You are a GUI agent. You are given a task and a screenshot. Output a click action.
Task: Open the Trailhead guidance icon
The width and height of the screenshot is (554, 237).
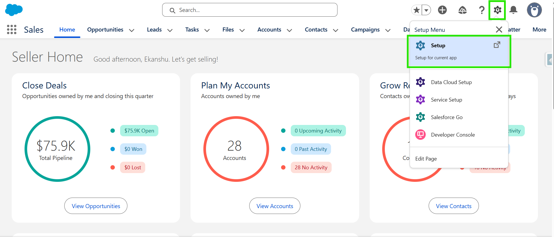462,10
